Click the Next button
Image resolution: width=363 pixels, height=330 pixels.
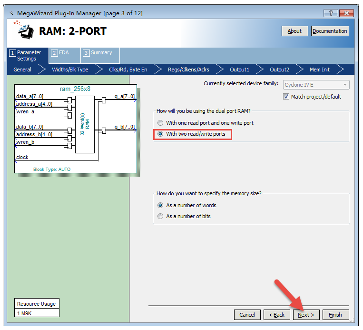click(x=306, y=315)
